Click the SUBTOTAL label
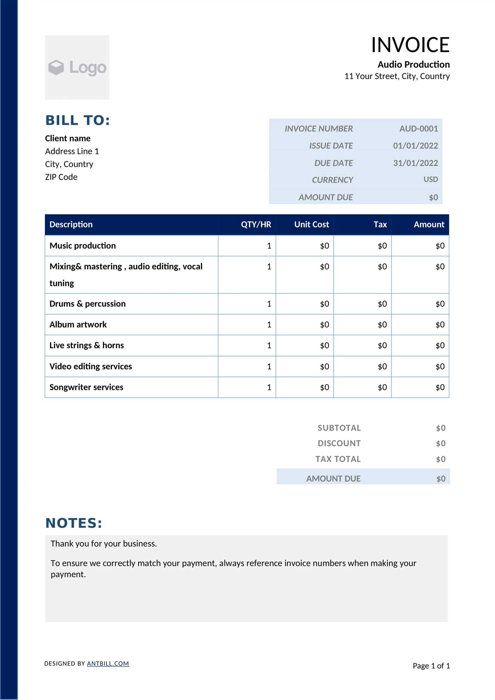The width and height of the screenshot is (495, 700). pyautogui.click(x=339, y=428)
